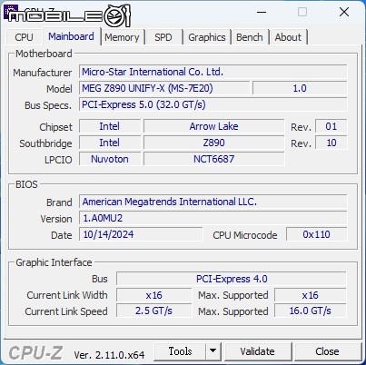Click the CPU Microcode 0x110 value
Image resolution: width=366 pixels, height=365 pixels.
pos(317,234)
